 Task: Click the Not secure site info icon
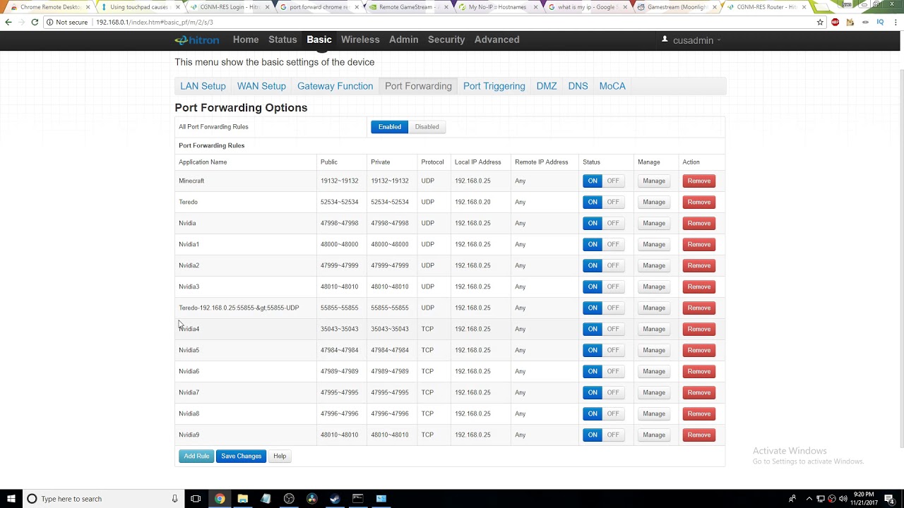(49, 22)
